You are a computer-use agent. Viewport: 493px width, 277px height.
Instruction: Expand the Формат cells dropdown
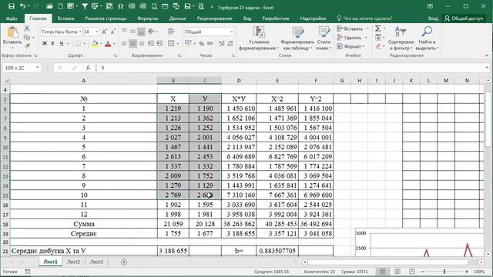363,46
